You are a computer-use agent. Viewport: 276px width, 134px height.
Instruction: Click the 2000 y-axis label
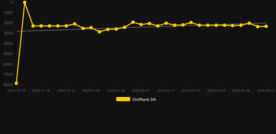point(8,23)
